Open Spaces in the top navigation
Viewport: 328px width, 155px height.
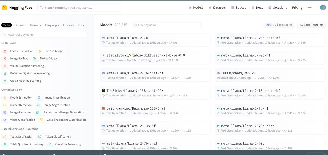coord(238,8)
